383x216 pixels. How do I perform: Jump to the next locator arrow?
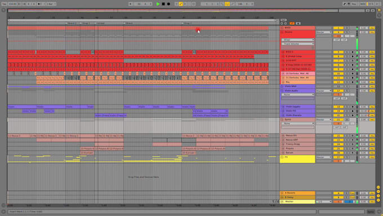[286, 24]
